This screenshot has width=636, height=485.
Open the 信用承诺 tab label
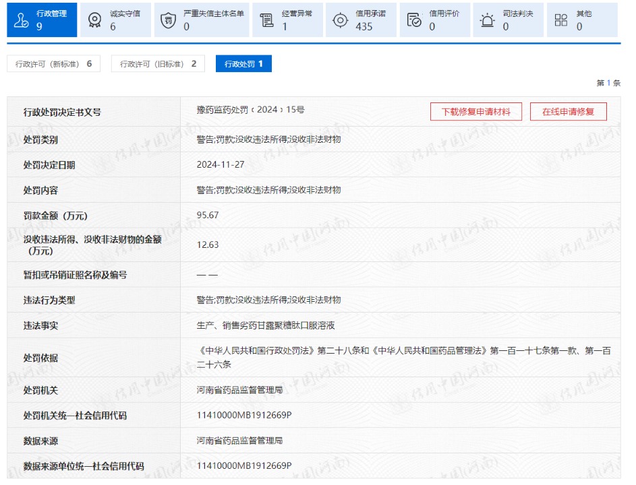point(370,13)
